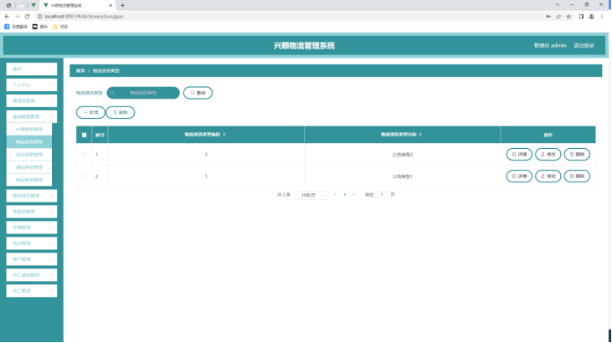
Task: Open 详情 for row 公告类型2
Action: [x=519, y=155]
